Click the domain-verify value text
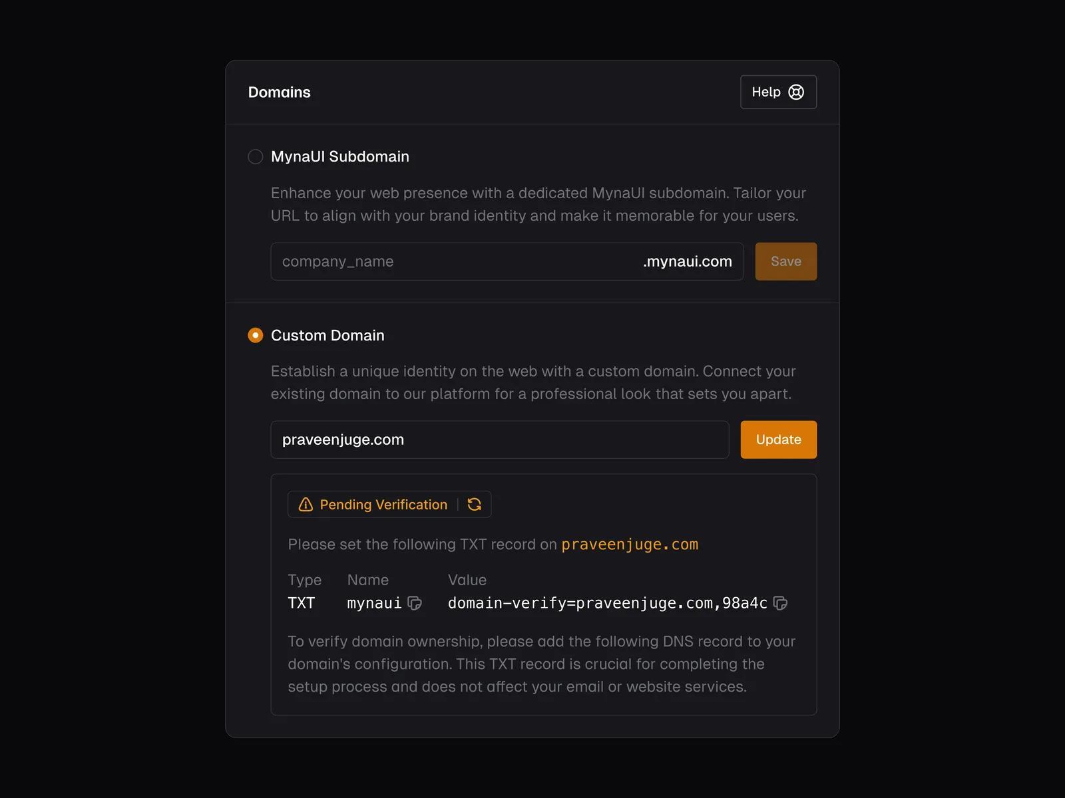The width and height of the screenshot is (1065, 798). coord(607,603)
